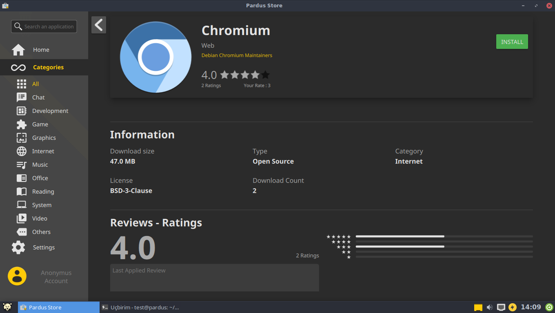555x313 pixels.
Task: Click the first star in Chromium rating
Action: click(x=224, y=75)
